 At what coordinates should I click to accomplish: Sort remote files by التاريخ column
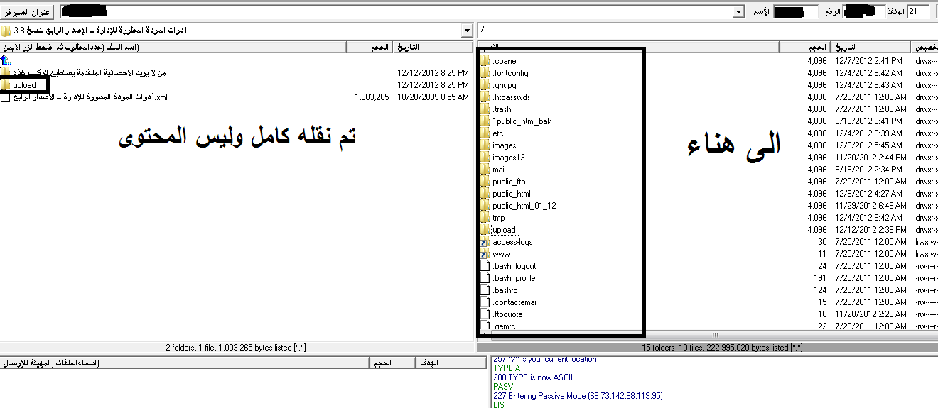tap(871, 47)
